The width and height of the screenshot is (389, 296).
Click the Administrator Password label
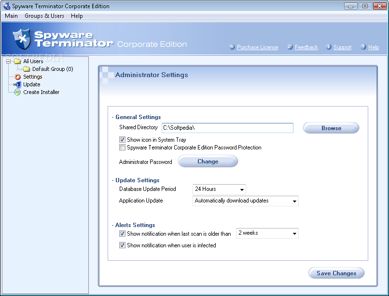tap(146, 162)
